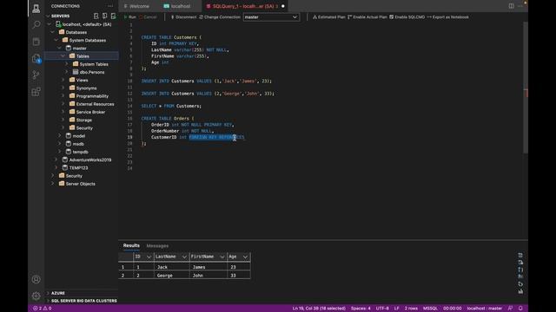Open the Connections view in activity bar

point(36,9)
